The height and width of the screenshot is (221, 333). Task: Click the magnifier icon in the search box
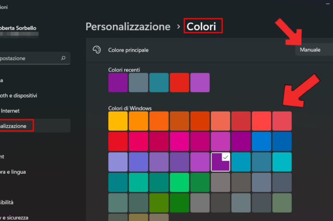point(63,59)
